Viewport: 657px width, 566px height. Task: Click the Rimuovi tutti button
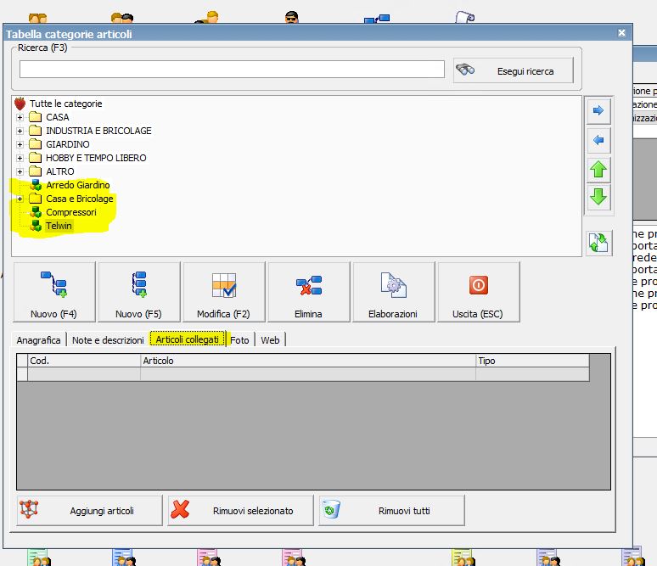click(x=392, y=511)
